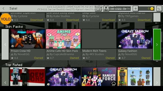
Task: Open the Prison Crew HD thumbnail
Action: (28, 39)
